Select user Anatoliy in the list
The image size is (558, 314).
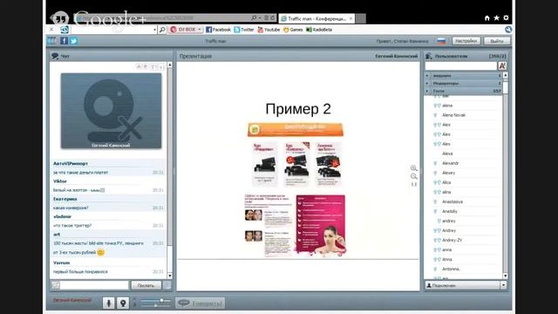click(450, 211)
